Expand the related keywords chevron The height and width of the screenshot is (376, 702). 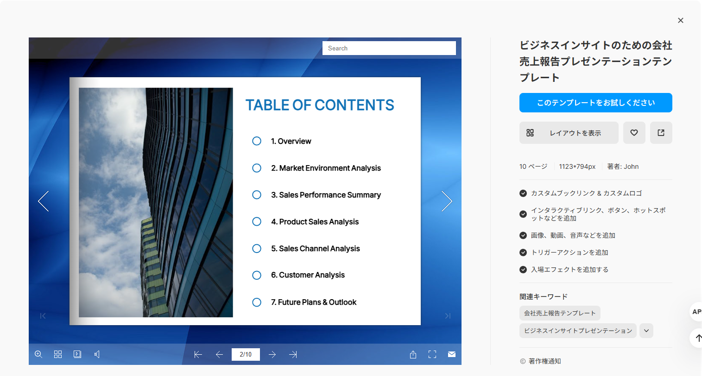point(646,331)
